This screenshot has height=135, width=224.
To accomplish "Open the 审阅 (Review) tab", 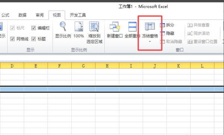I will (40, 15).
